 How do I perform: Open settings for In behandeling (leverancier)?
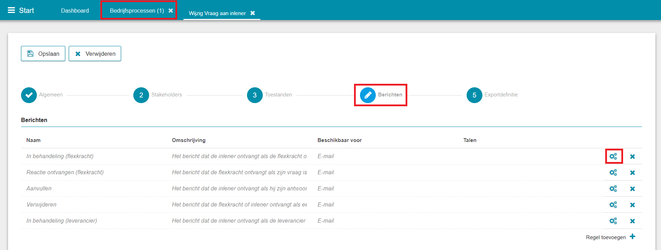point(613,221)
